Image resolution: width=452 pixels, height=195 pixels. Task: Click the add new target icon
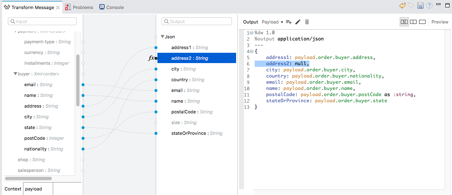click(289, 22)
